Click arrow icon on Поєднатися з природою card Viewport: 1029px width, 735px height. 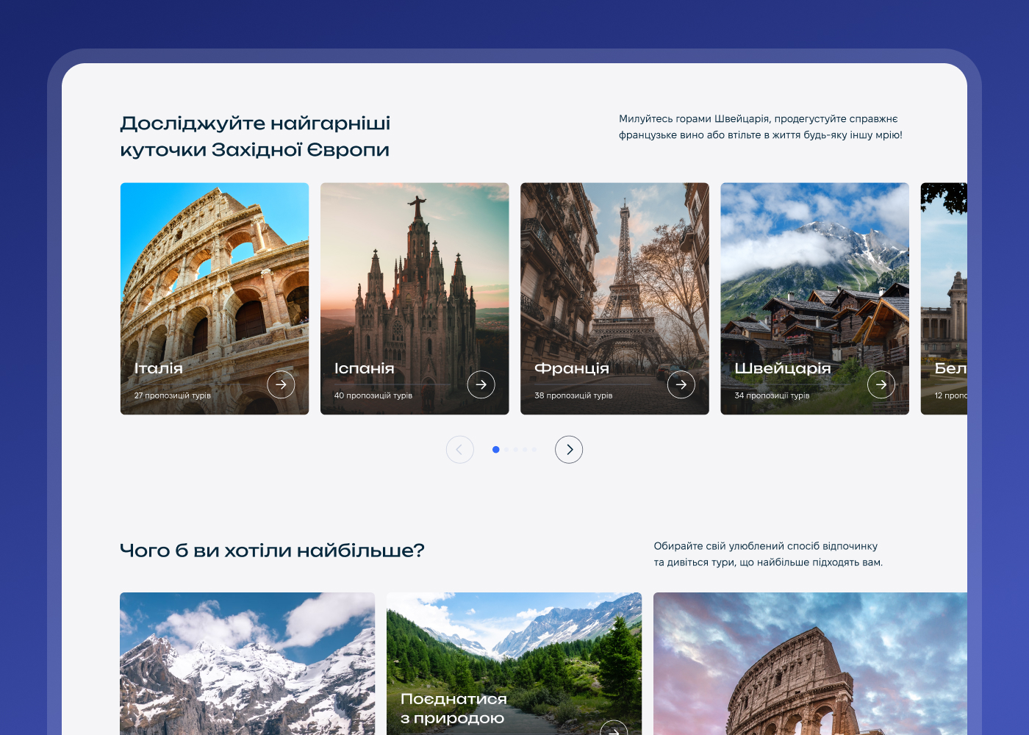[x=613, y=730]
